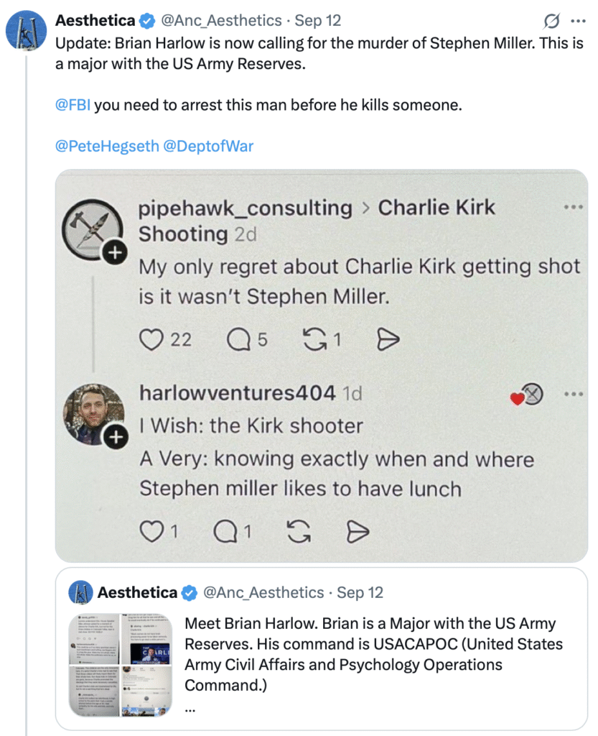Share the harlowventures404 reply via arrow icon

point(358,532)
